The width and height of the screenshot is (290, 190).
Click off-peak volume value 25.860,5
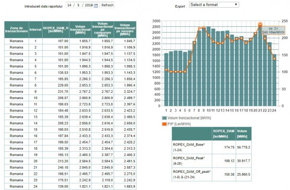click(244, 174)
